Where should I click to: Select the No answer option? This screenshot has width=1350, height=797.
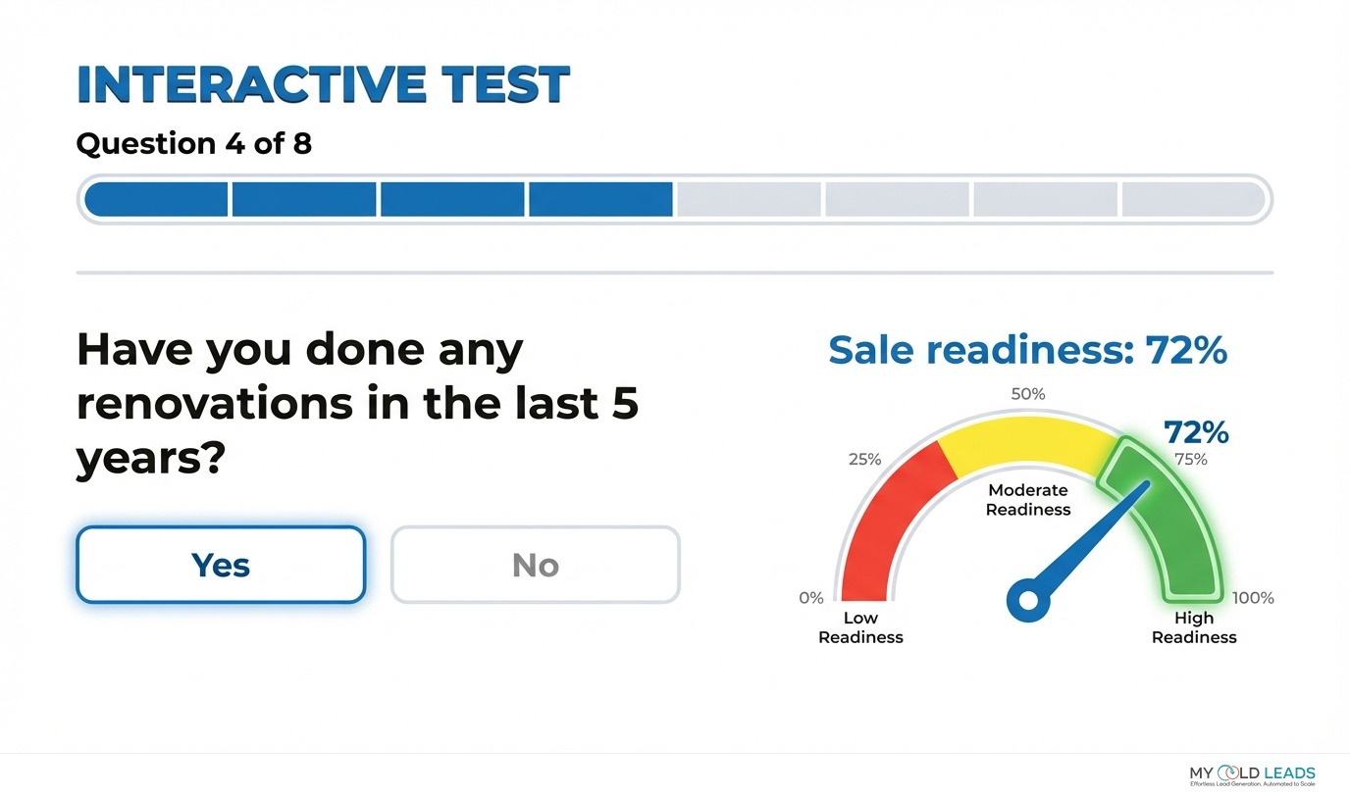point(536,564)
